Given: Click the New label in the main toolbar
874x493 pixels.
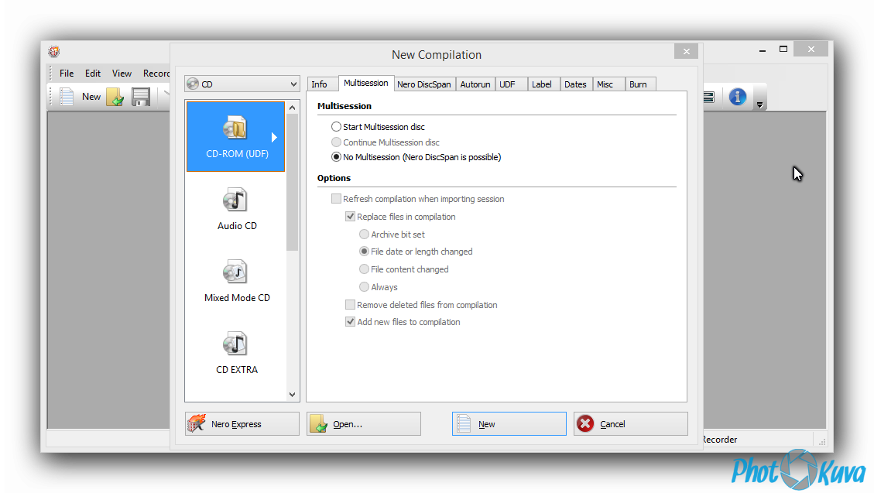Looking at the screenshot, I should click(x=91, y=97).
